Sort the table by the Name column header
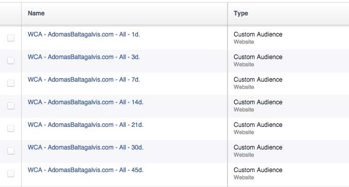The image size is (349, 187). coord(36,13)
